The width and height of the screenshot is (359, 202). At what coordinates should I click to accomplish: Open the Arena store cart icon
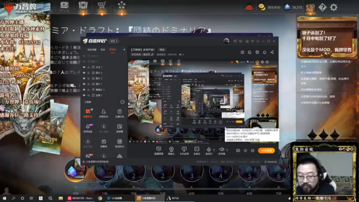[x=102, y=7]
